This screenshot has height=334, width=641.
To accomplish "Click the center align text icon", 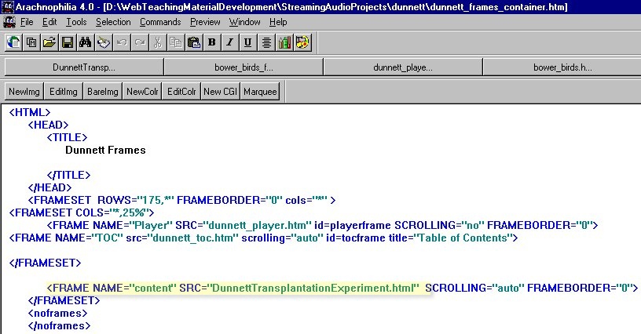I will [x=266, y=42].
